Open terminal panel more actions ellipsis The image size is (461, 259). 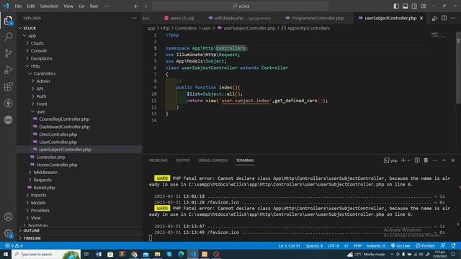[x=435, y=160]
